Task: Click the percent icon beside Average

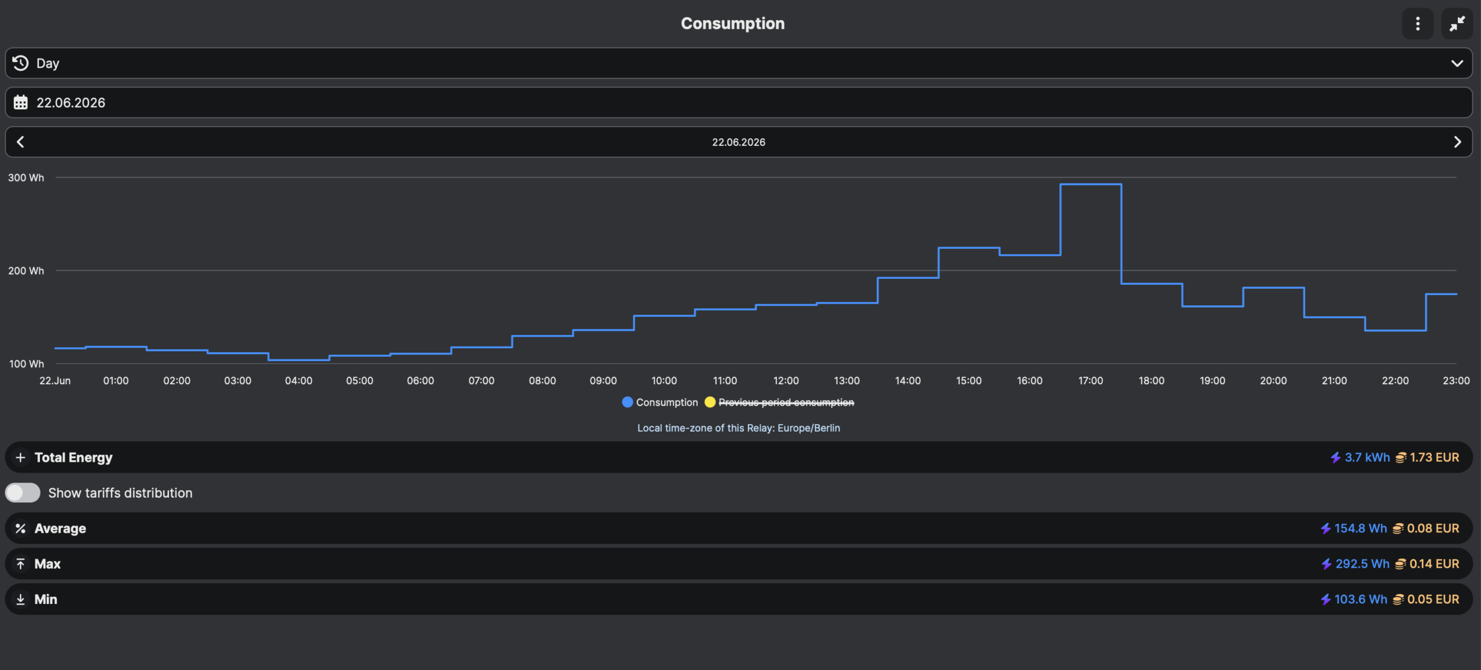Action: (20, 528)
